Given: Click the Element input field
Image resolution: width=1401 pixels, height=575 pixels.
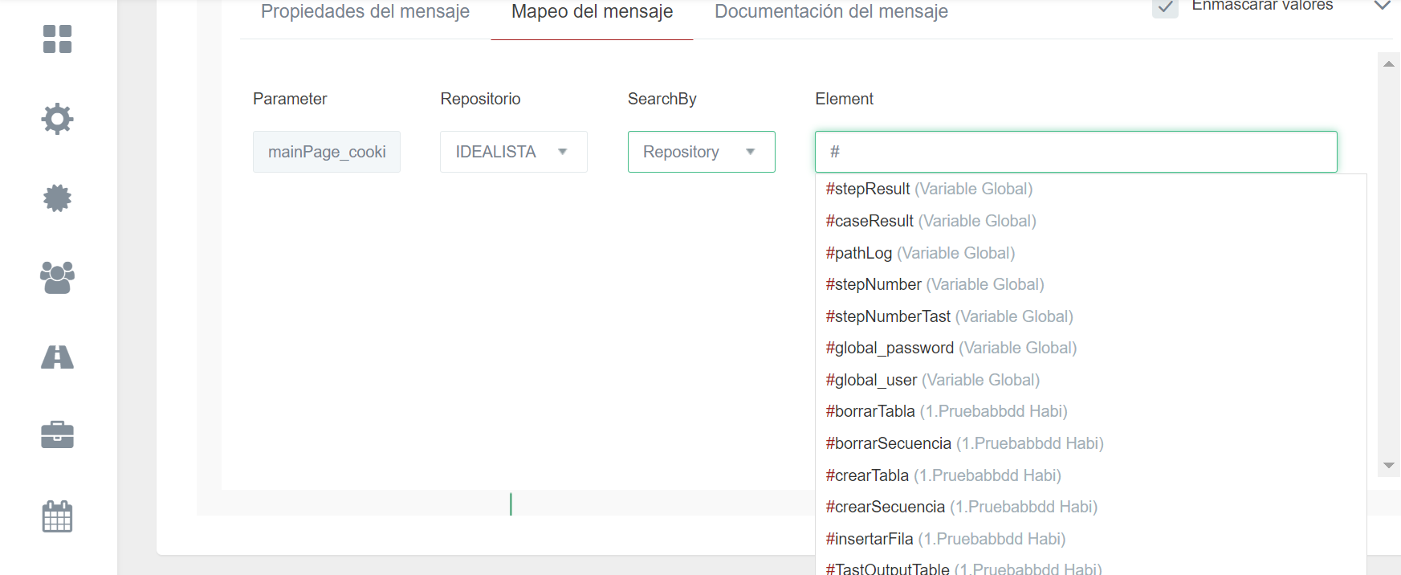Looking at the screenshot, I should 1076,152.
